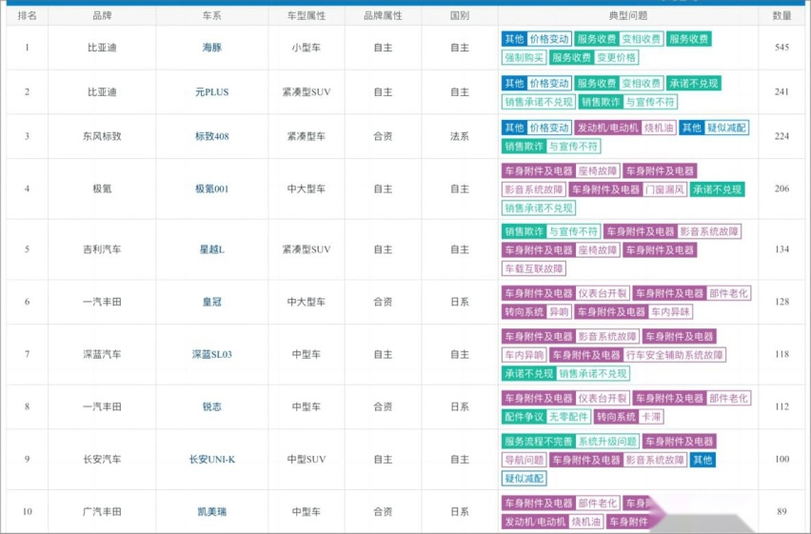Open the 极氪001 car series link
811x534 pixels.
(212, 188)
